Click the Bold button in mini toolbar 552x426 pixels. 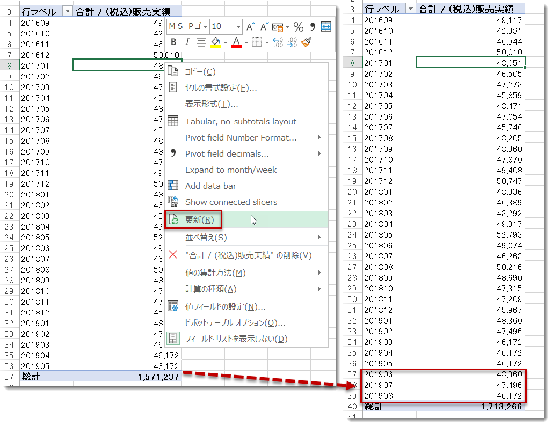pos(173,42)
